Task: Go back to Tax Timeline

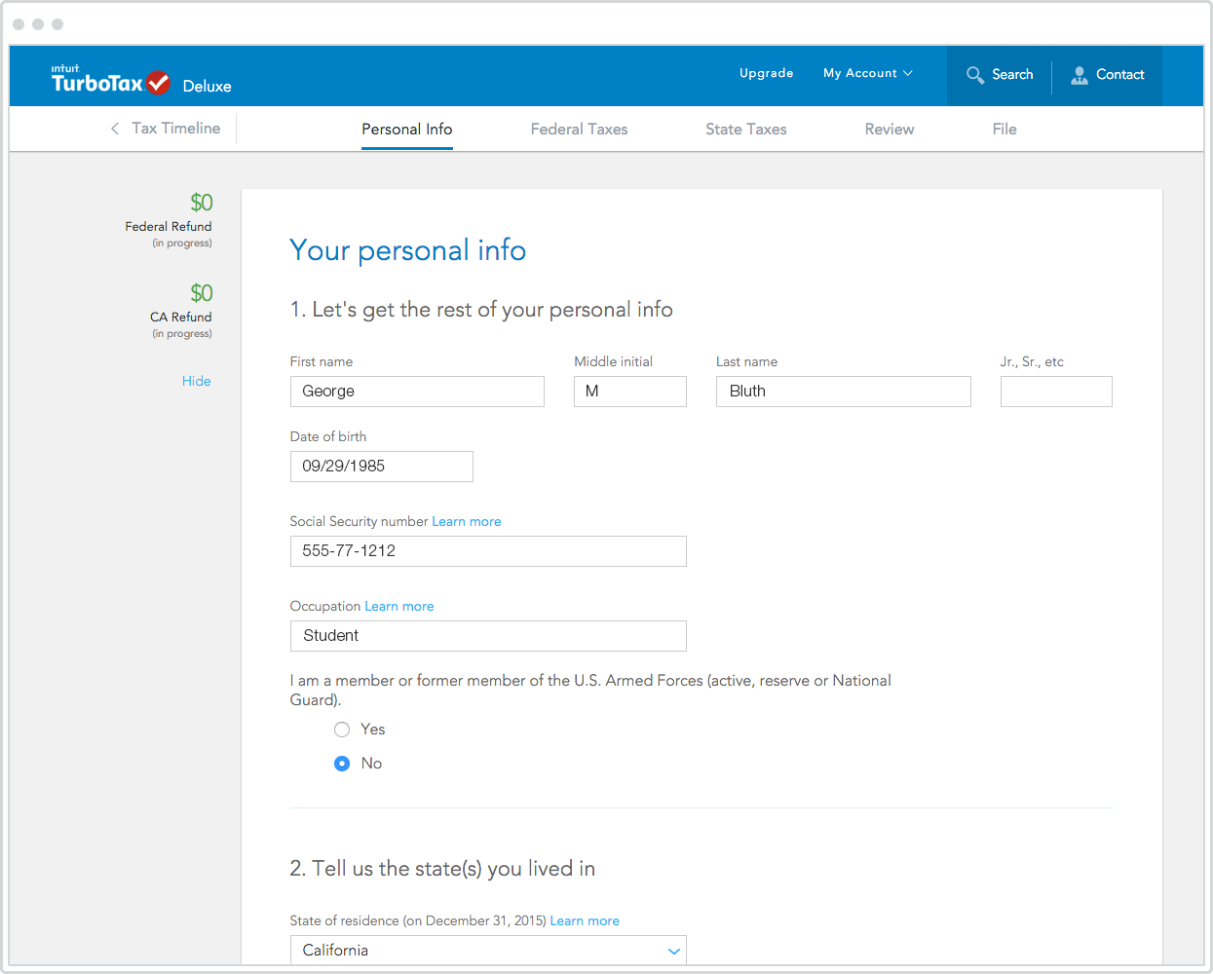Action: tap(176, 129)
